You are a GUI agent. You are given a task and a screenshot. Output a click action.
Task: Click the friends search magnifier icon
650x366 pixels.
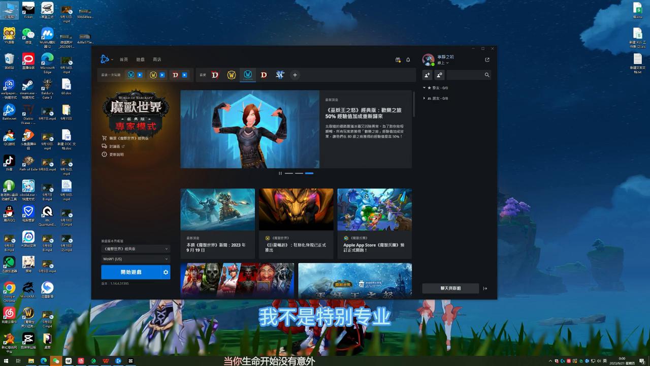[487, 75]
